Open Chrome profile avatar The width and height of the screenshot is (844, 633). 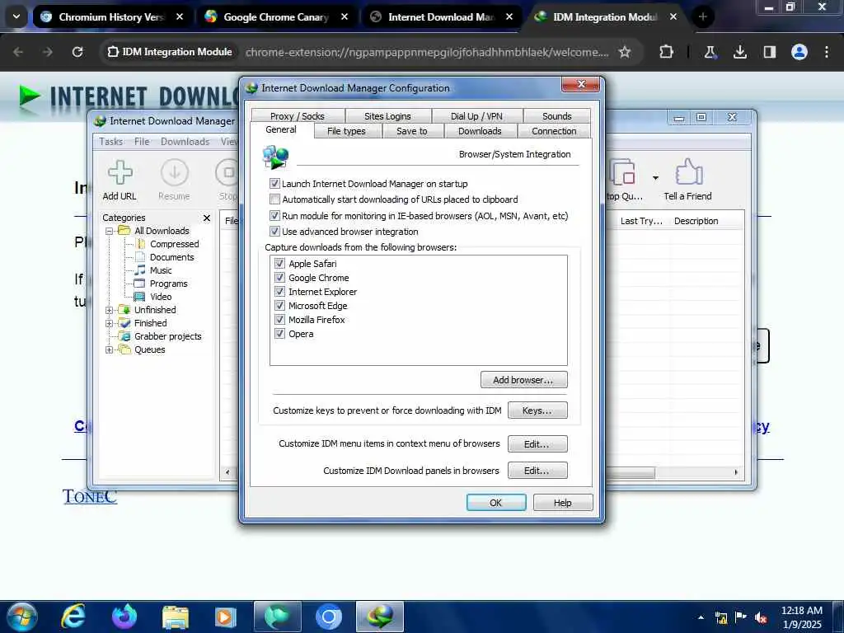click(799, 52)
